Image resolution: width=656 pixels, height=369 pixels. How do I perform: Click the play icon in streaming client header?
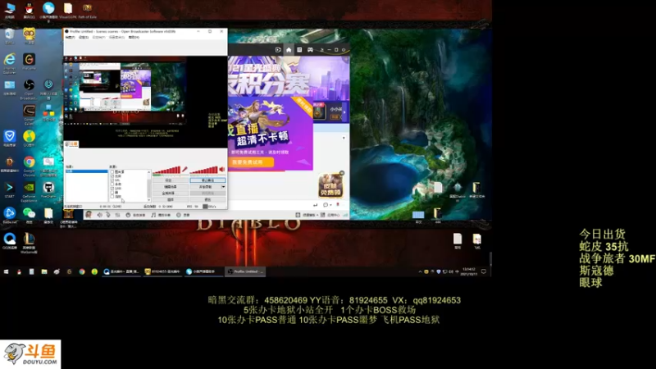[x=278, y=50]
